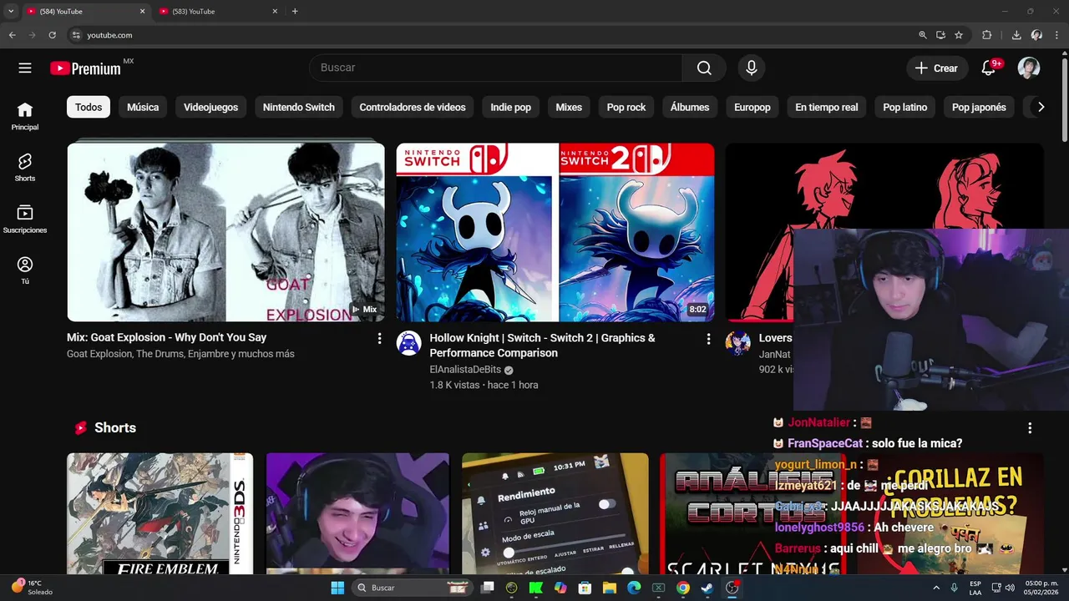Select the Nintendo Switch filter chip

coord(298,107)
